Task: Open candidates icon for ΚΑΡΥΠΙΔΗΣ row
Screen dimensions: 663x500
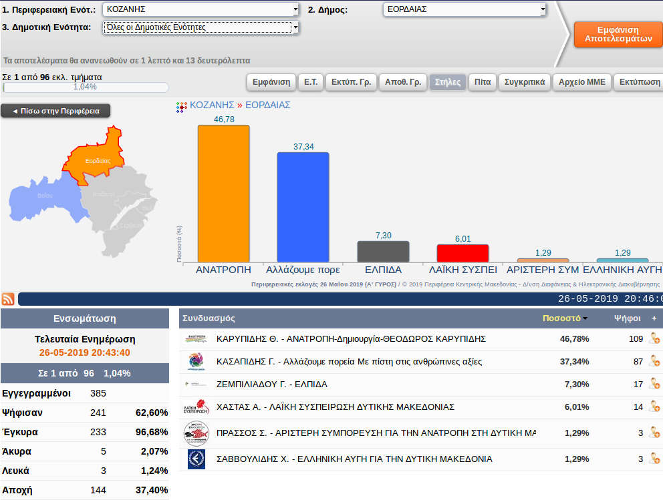Action: coord(654,339)
